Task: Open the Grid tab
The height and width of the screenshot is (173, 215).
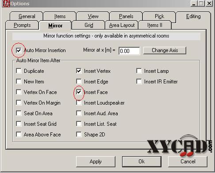Action: coord(88,25)
